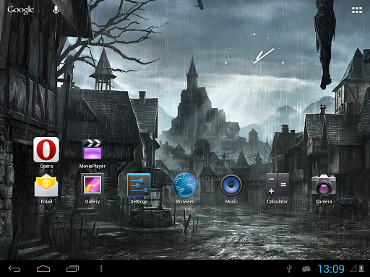Tap the 13:09 clock in status bar
Image resolution: width=370 pixels, height=277 pixels.
[331, 268]
